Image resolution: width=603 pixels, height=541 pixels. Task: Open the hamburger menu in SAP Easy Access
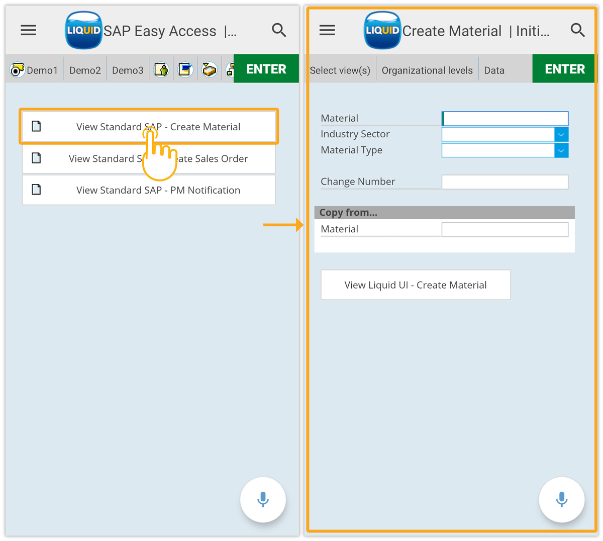point(28,31)
